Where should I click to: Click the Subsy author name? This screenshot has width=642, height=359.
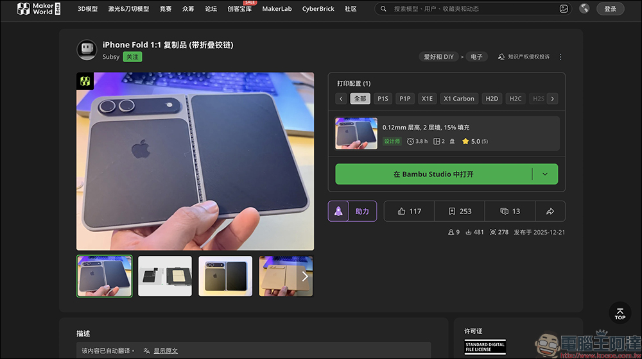tap(110, 57)
